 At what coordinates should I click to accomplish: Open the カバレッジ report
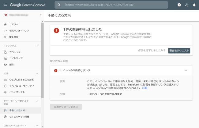click(15, 52)
